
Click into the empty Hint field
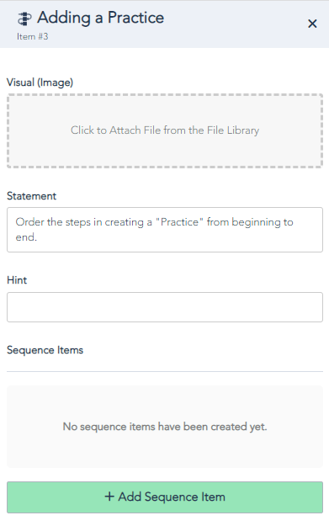(x=165, y=307)
